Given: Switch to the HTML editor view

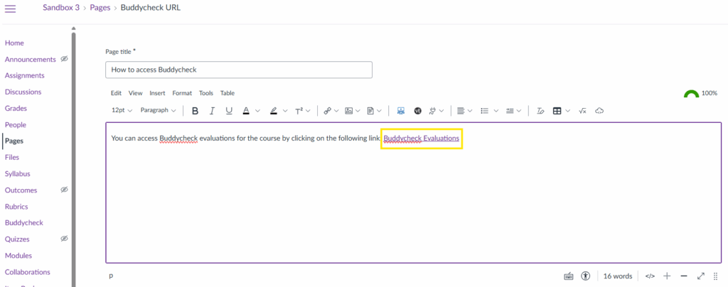Looking at the screenshot, I should (x=649, y=276).
